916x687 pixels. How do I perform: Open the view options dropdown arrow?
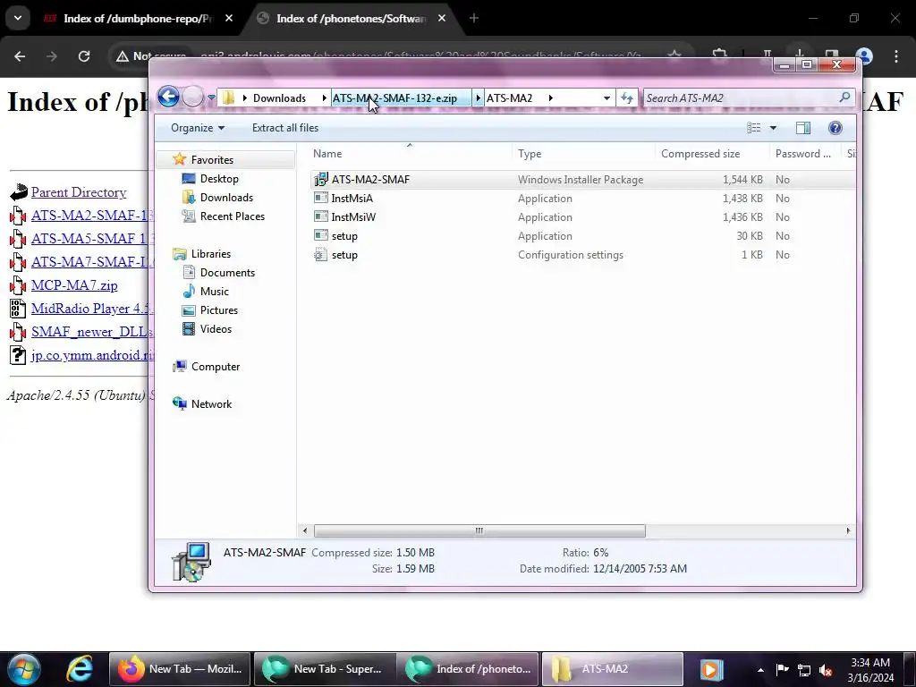(x=773, y=128)
